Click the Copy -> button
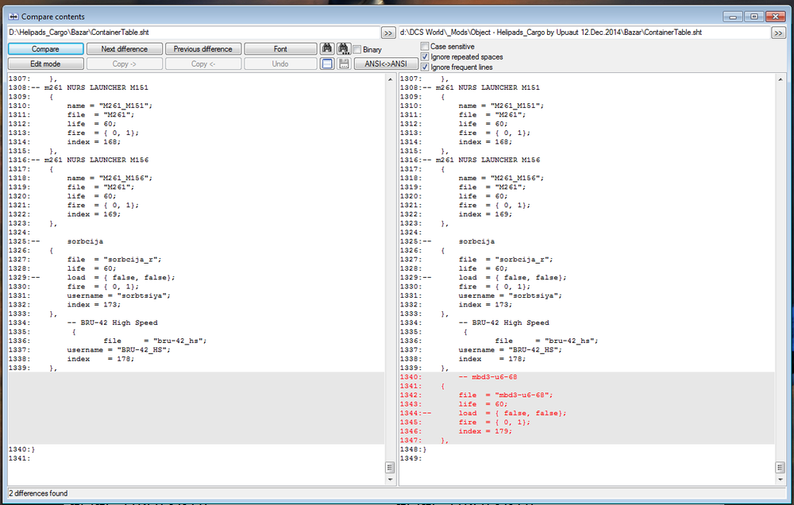Screen dimensions: 794x505 (125, 64)
